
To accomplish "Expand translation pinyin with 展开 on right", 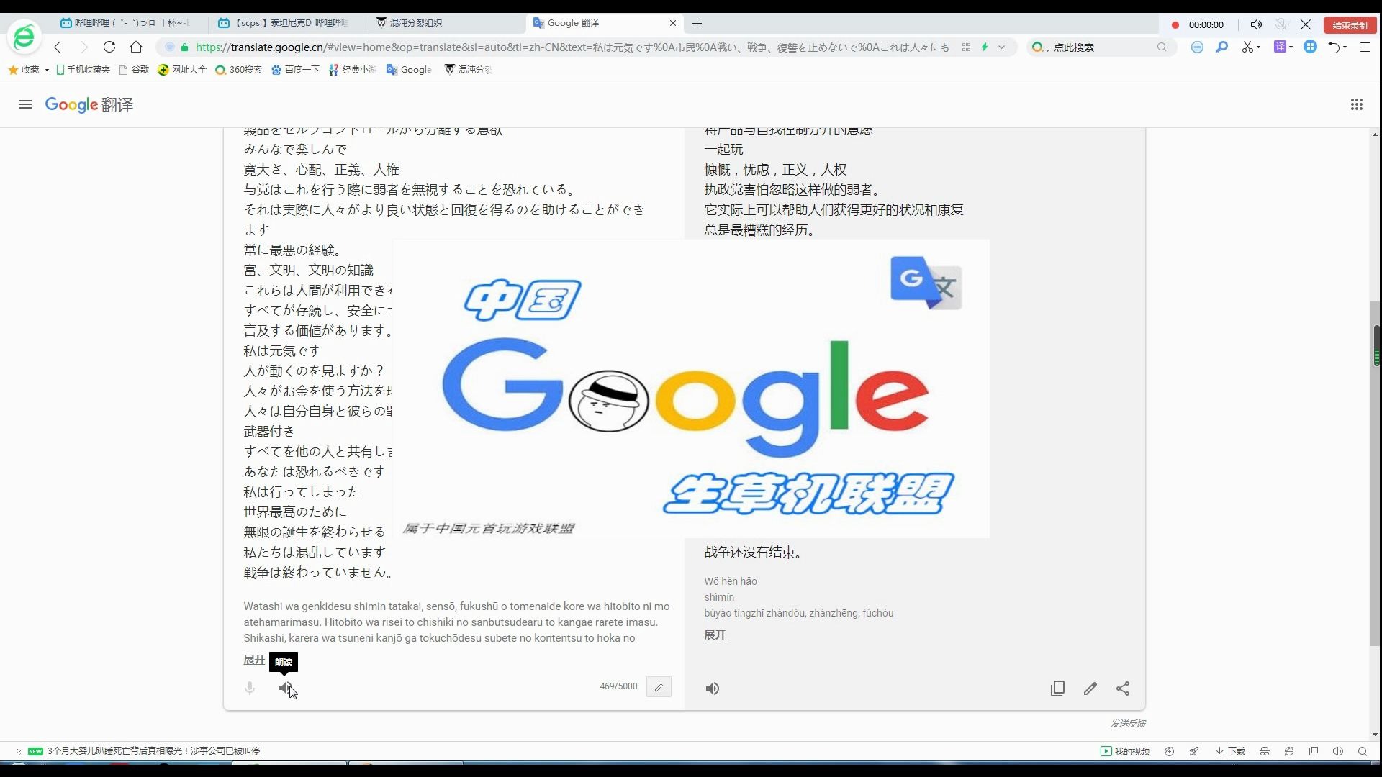I will (715, 635).
